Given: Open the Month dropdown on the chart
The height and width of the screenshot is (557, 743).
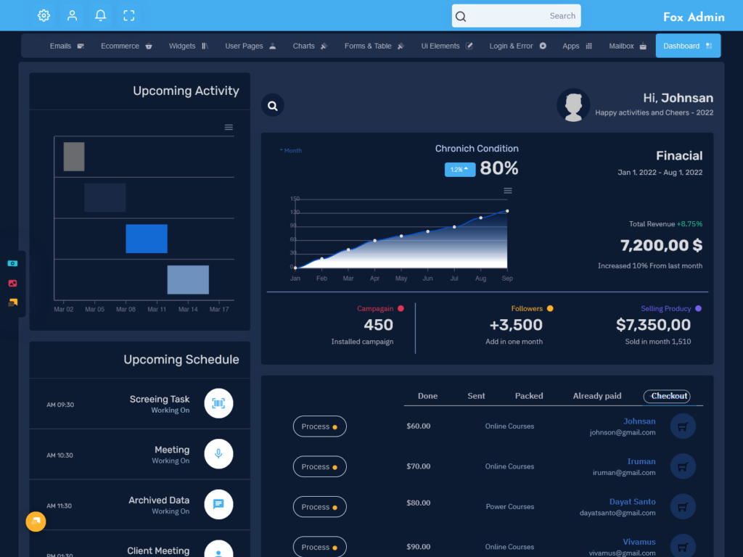Looking at the screenshot, I should click(x=290, y=150).
